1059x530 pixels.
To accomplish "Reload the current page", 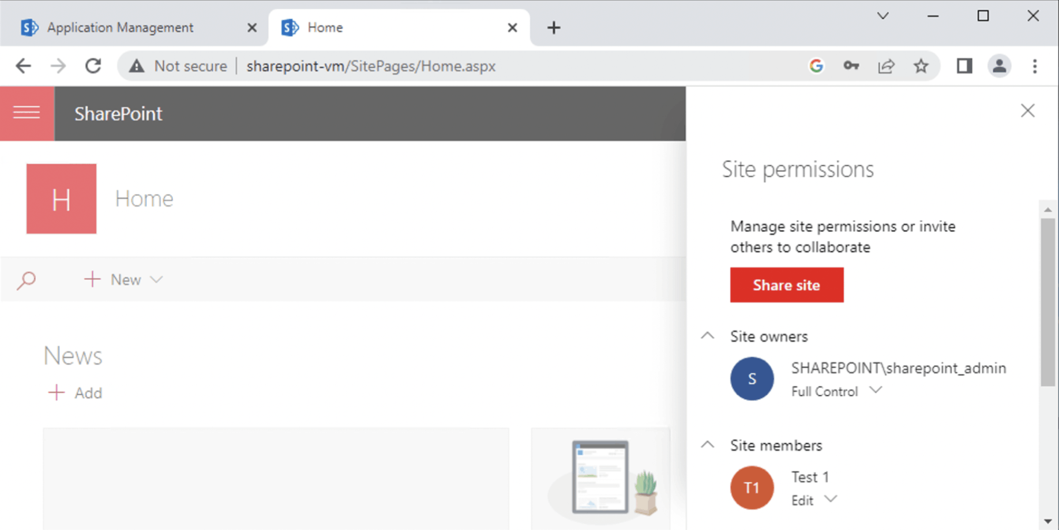I will [x=93, y=66].
